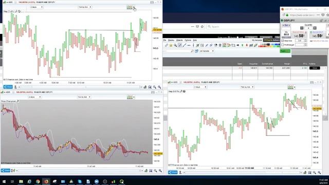This screenshot has height=185, width=329.
Task: Select the diagonal line drawing tool
Action: click(x=184, y=45)
